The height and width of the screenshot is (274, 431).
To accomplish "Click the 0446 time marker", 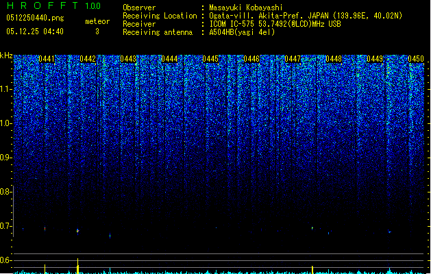I will tap(251, 59).
